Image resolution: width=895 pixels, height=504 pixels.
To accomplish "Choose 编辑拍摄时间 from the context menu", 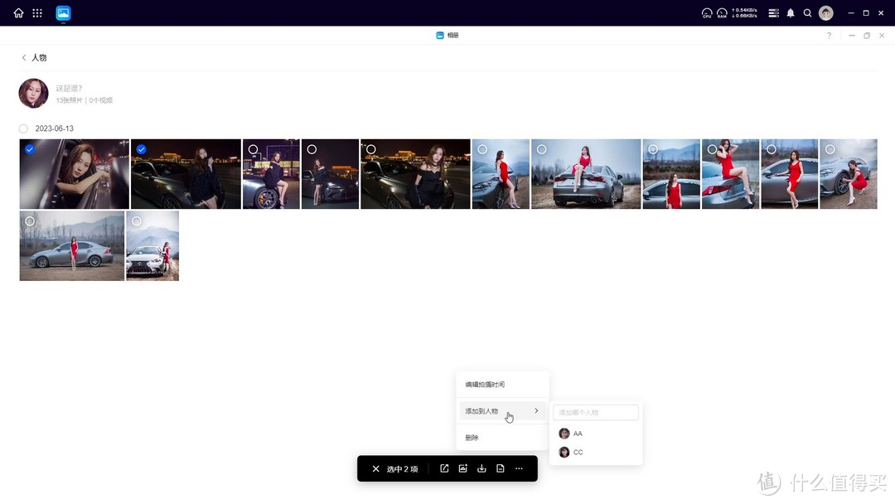I will [485, 385].
